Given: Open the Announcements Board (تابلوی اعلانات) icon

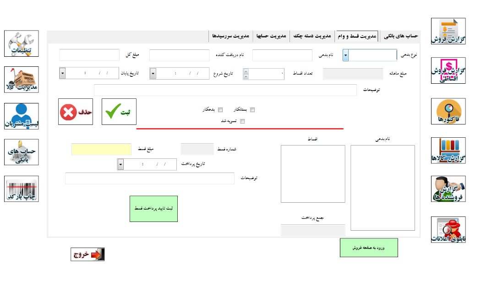Looking at the screenshot, I should (448, 230).
